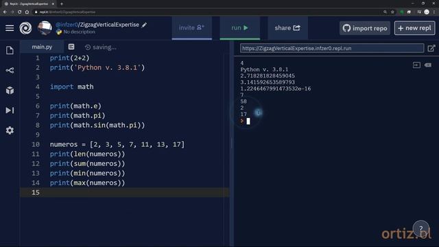Screen dimensions: 439x247
Task: Open a new browser tab
Action: (x=62, y=4)
